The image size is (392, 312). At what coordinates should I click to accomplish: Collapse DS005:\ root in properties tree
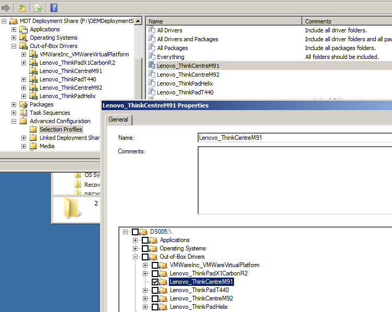click(126, 232)
